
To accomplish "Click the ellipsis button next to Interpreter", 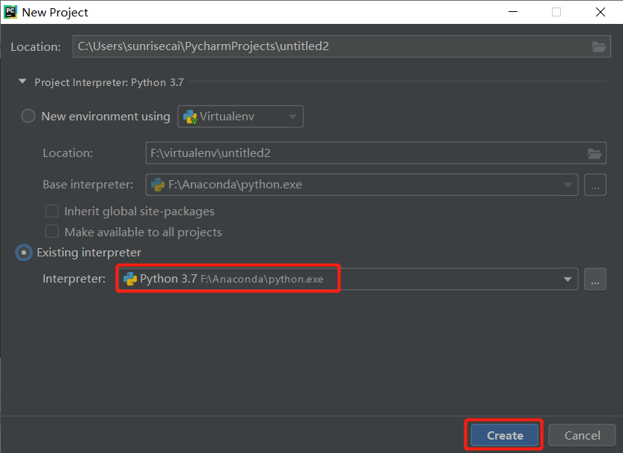I will [595, 279].
